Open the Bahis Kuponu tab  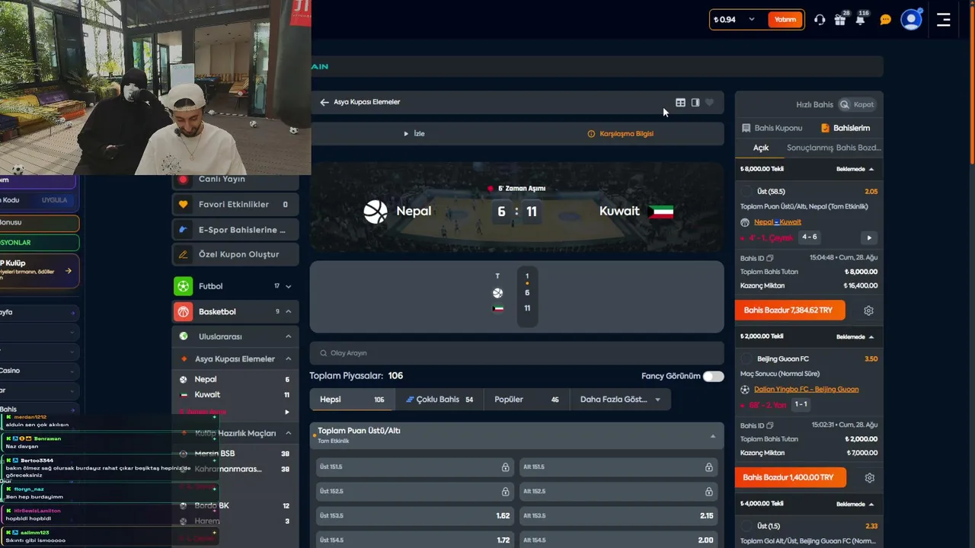(x=772, y=128)
